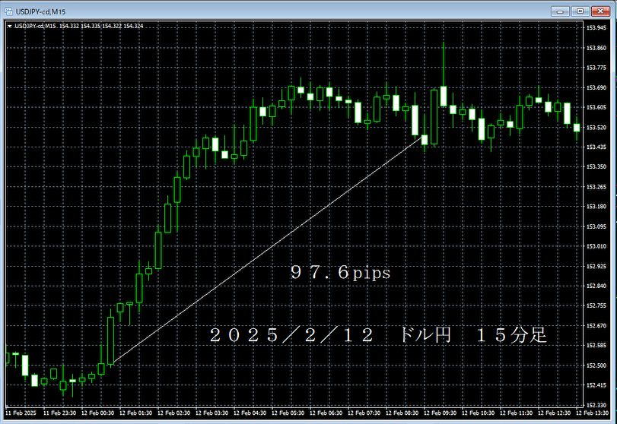Select the OHLC info line atop the chart
The height and width of the screenshot is (424, 617).
78,26
